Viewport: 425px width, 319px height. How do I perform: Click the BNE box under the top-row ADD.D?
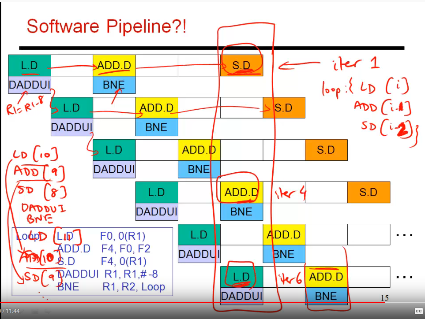114,85
